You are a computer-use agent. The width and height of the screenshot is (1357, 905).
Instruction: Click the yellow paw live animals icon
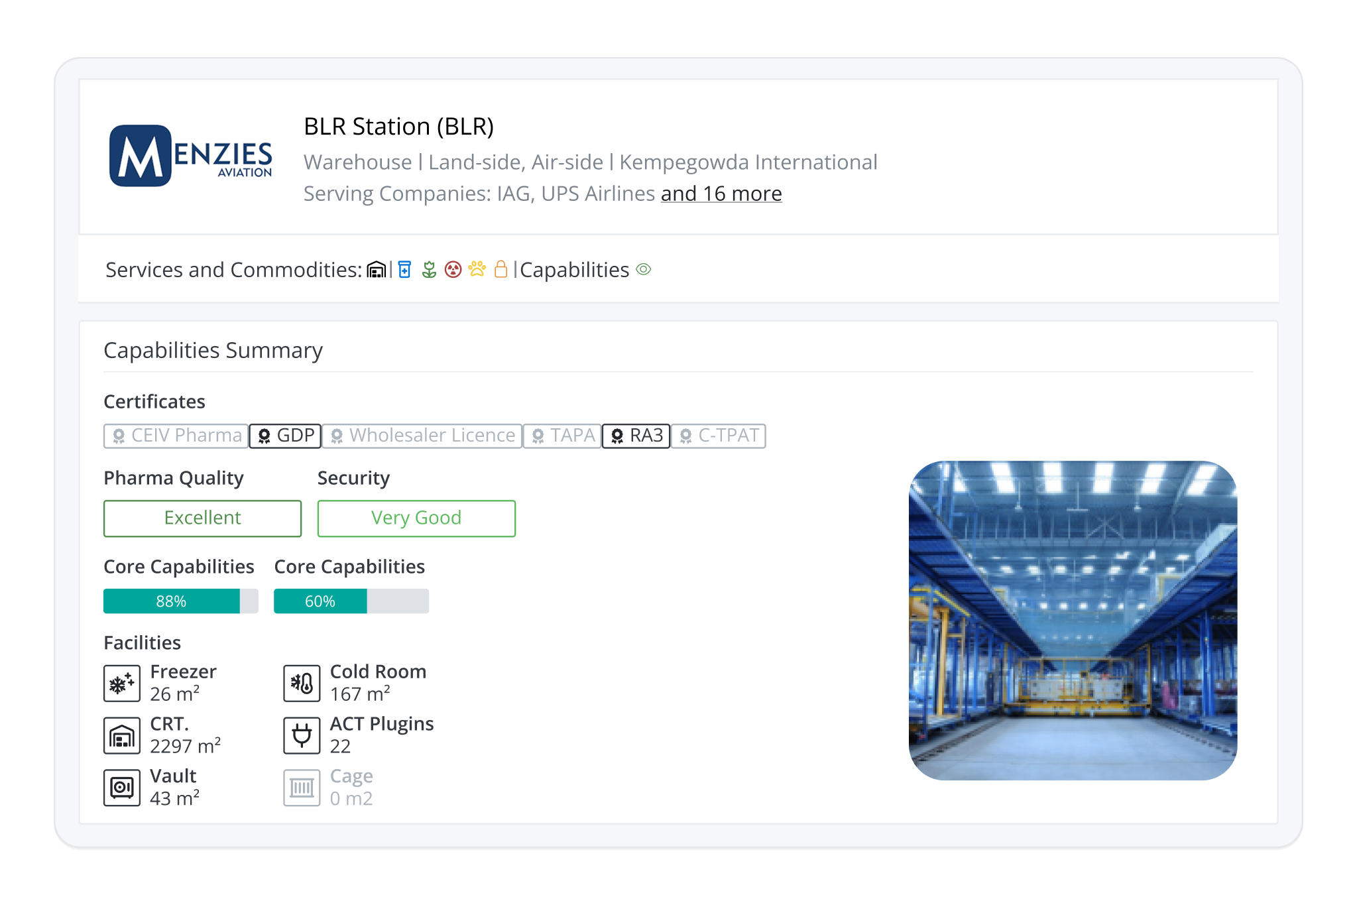(x=477, y=269)
